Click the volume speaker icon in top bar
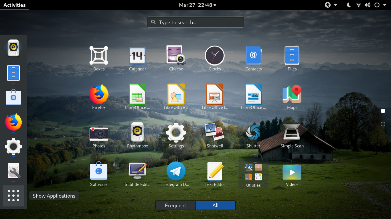This screenshot has width=391, height=219. (x=368, y=5)
